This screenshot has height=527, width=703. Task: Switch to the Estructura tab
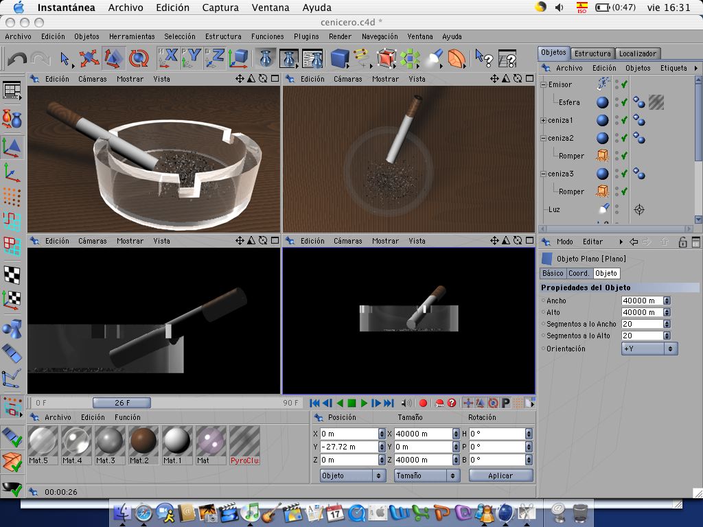(592, 54)
